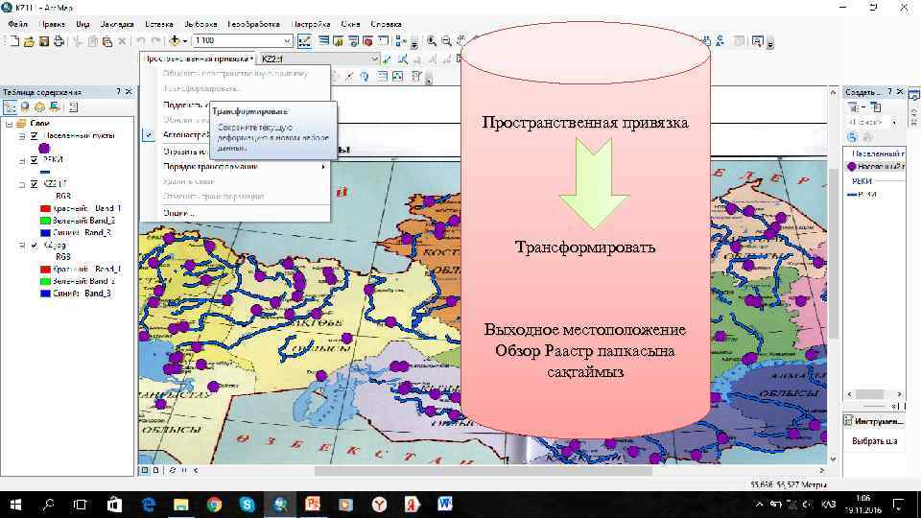Screen dimensions: 921x518
Task: Open PowerPoint from the taskbar
Action: coord(313,504)
